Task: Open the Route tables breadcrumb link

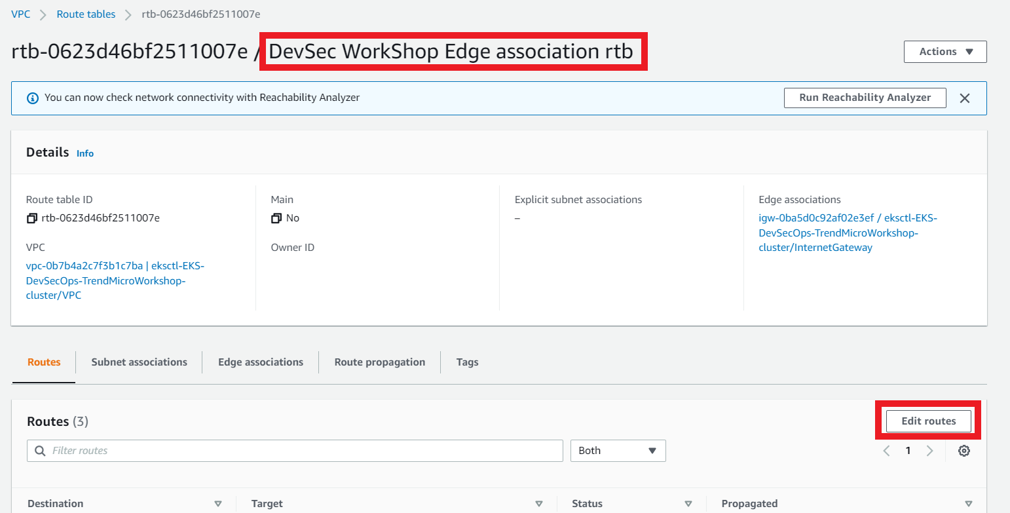Action: (x=86, y=14)
